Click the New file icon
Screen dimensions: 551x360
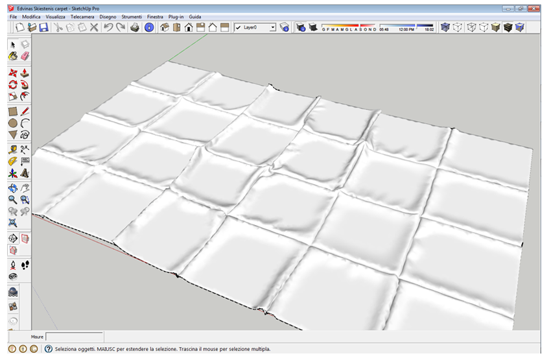19,27
